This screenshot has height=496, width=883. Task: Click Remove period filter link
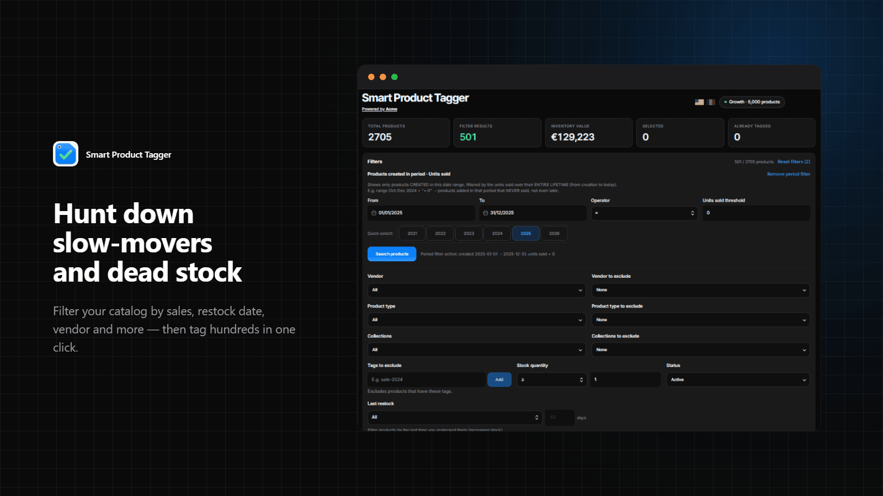click(789, 174)
